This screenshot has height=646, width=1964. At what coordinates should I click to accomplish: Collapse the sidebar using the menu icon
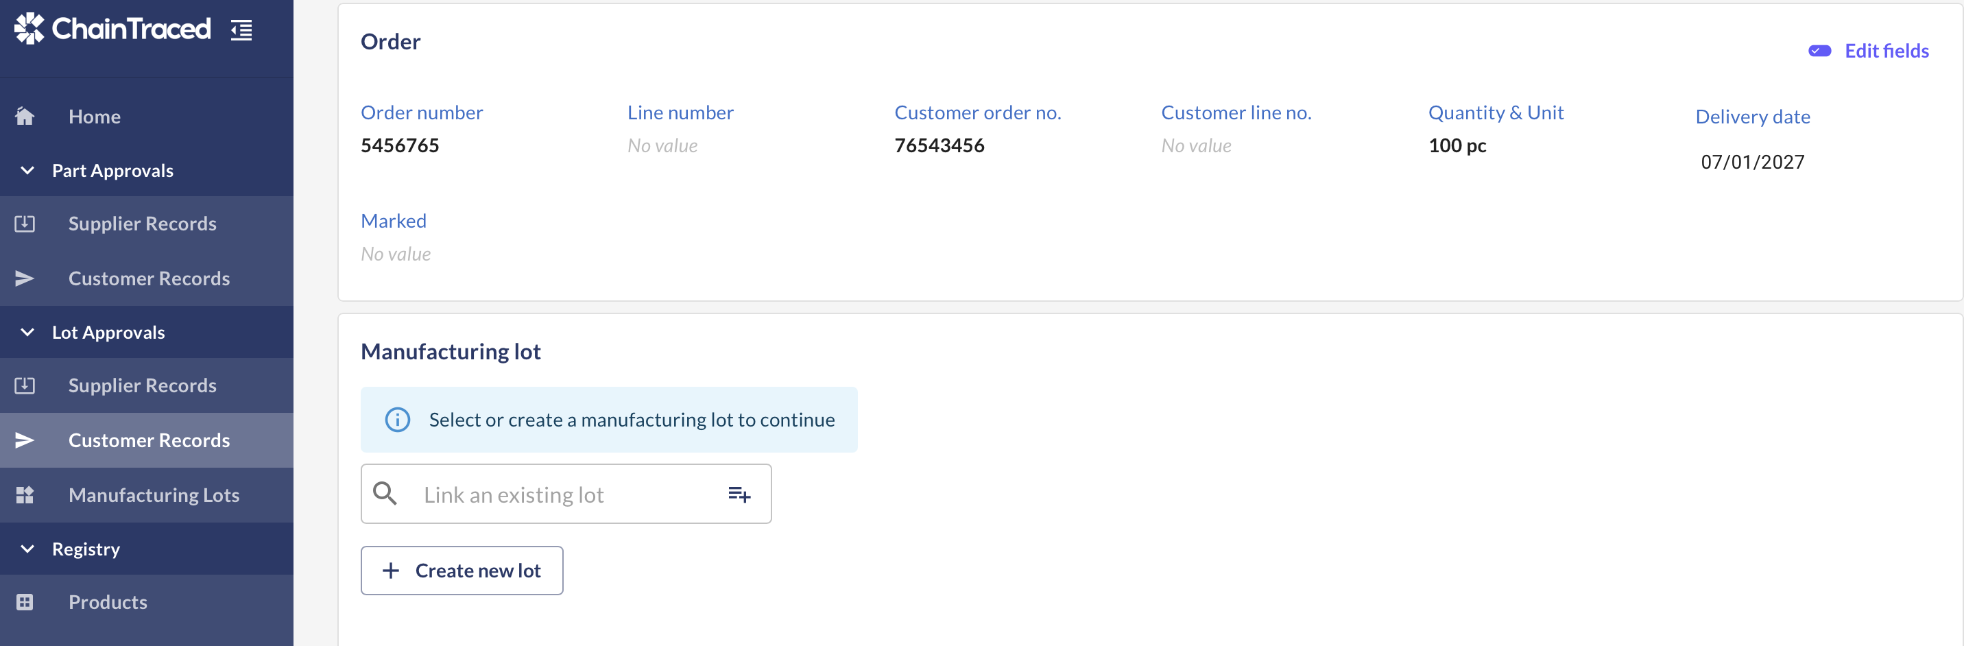tap(241, 29)
